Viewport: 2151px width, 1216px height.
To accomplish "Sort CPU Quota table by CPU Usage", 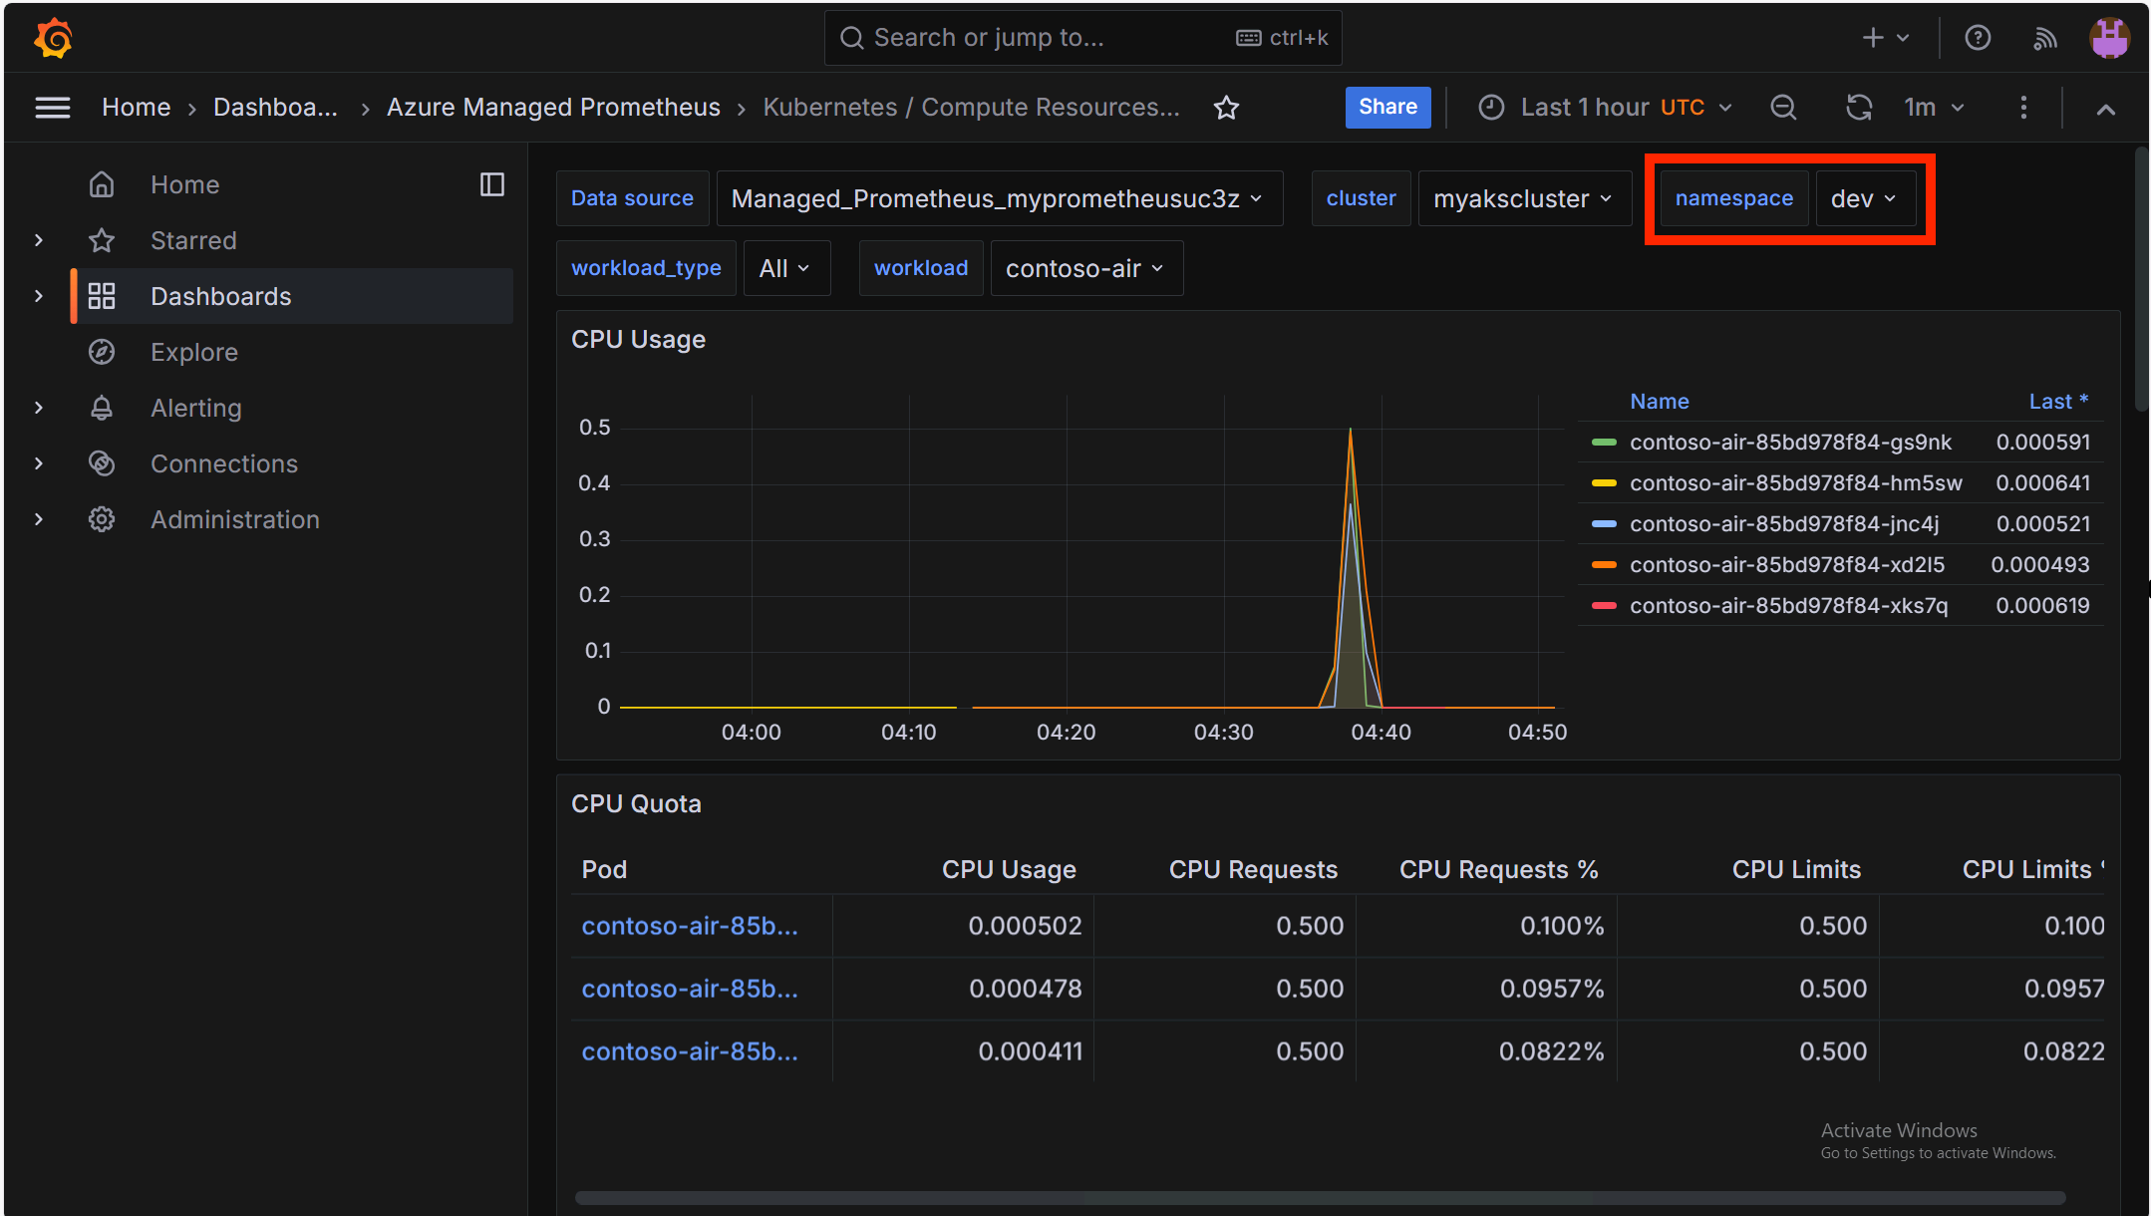I will tap(1009, 870).
